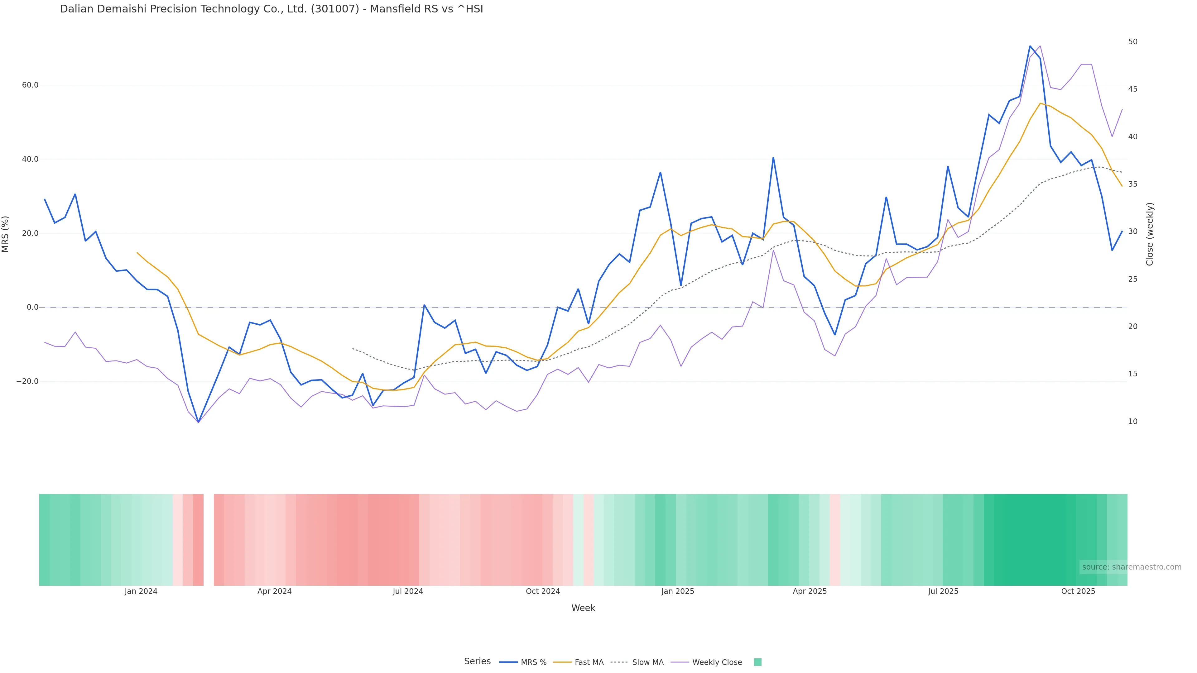Click the highest peak of blue MRS line
Image resolution: width=1197 pixels, height=673 pixels.
click(x=1030, y=46)
